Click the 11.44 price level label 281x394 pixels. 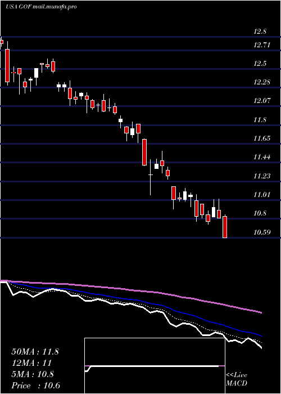pos(262,157)
